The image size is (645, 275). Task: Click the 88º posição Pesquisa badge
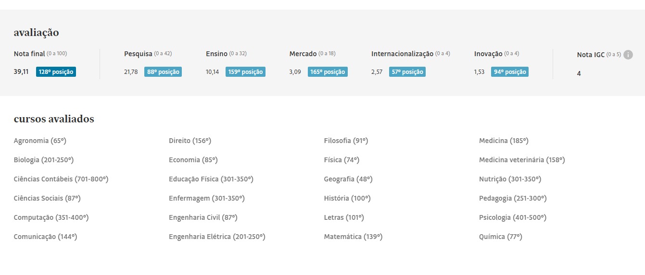point(163,72)
